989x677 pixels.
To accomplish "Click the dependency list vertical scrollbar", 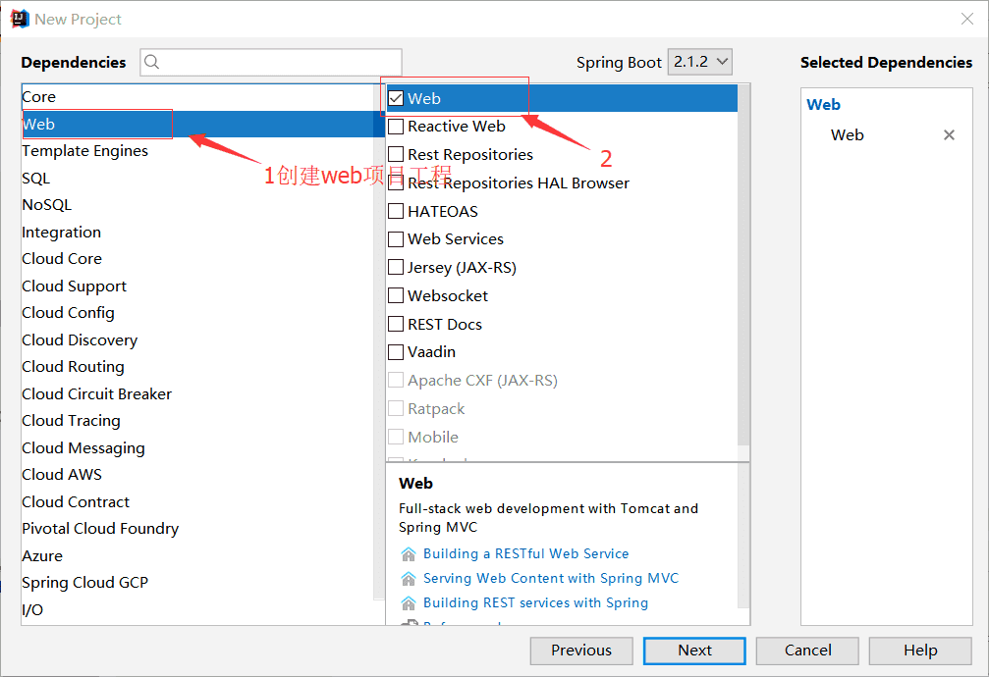I will 743,265.
